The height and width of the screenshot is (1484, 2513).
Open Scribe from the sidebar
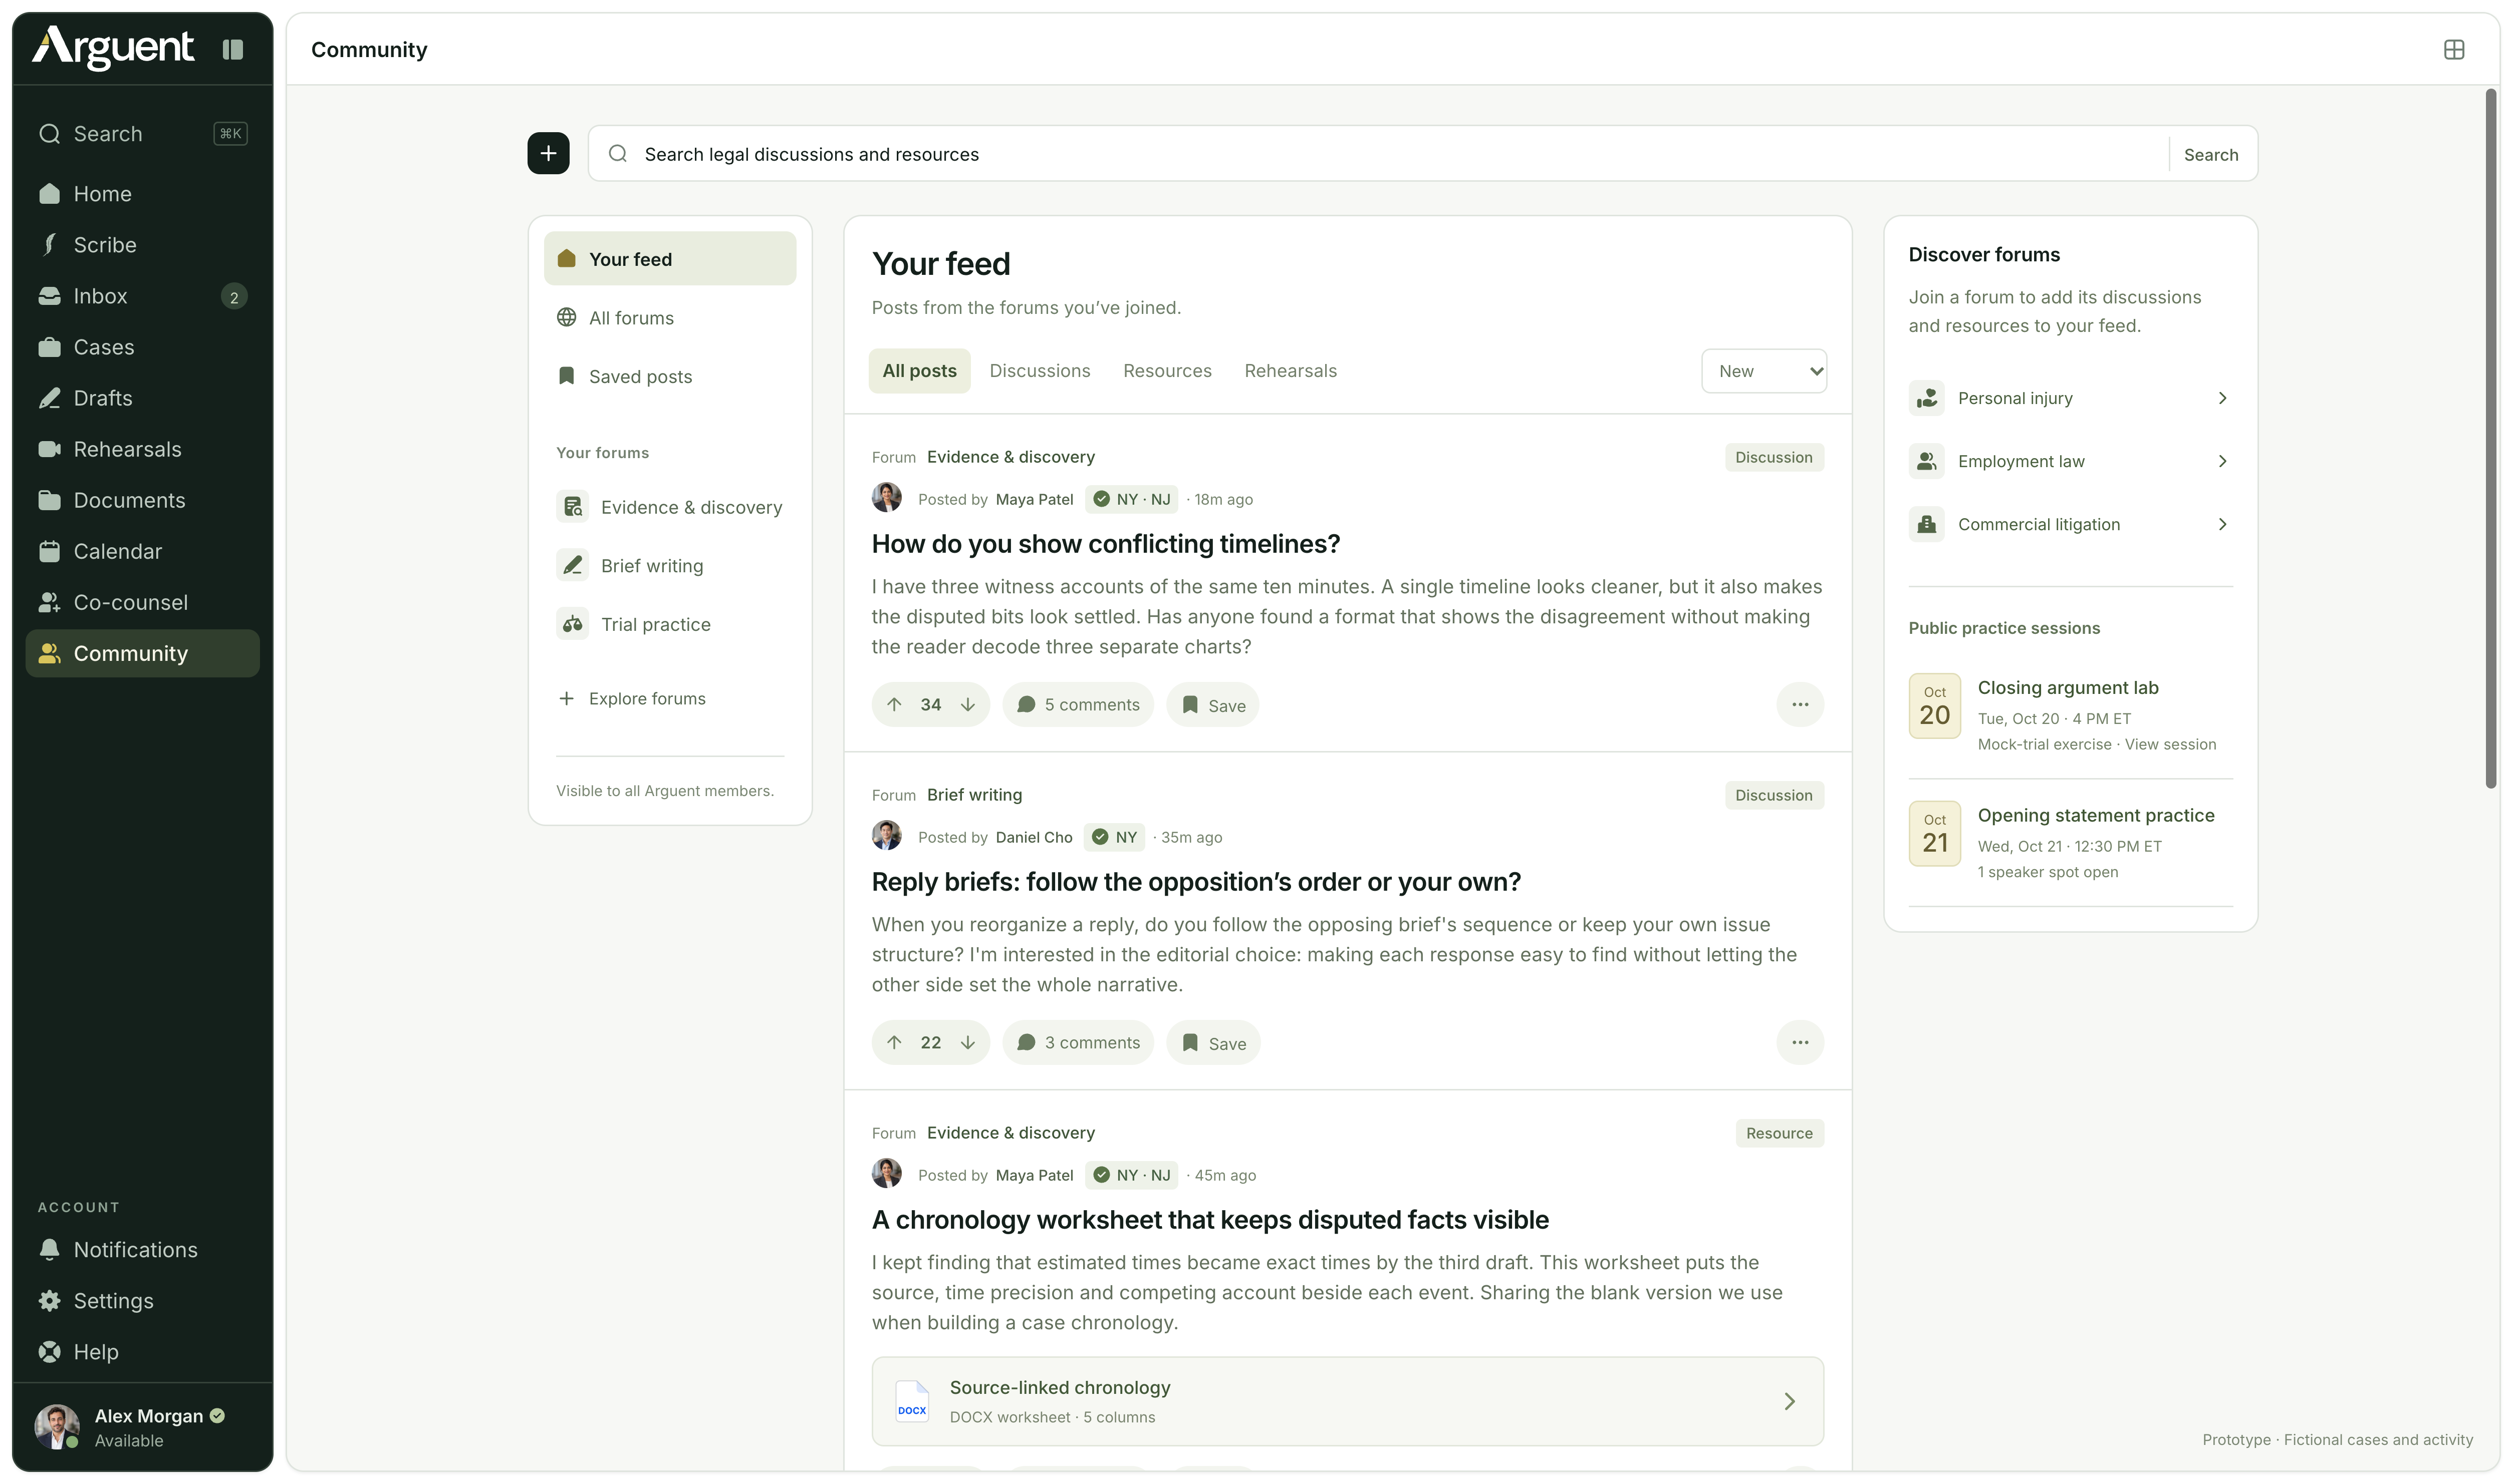click(x=142, y=245)
